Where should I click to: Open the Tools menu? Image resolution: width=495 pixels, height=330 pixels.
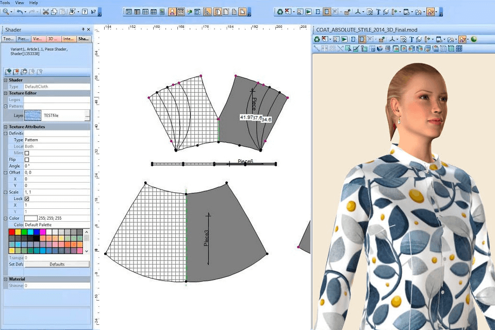point(5,3)
